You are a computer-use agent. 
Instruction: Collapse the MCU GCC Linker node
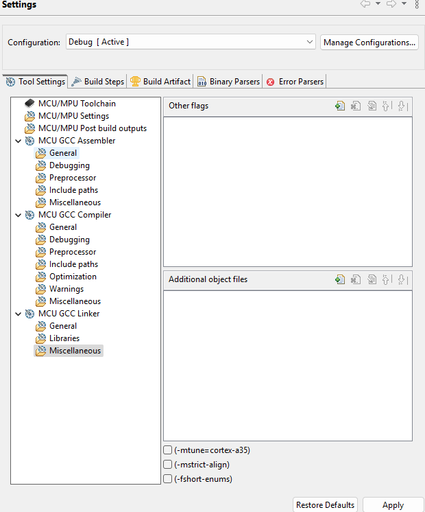(19, 314)
